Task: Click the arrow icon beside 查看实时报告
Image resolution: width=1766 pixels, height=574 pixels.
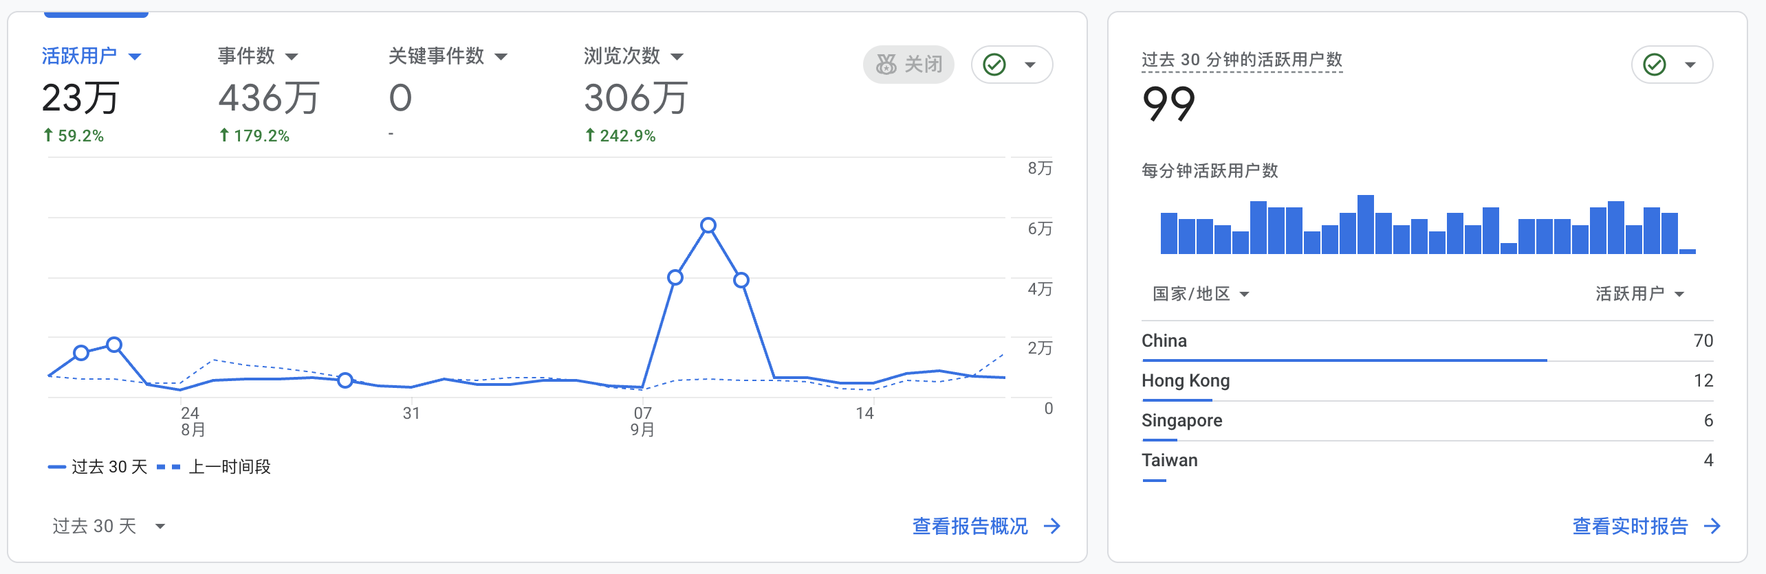Action: (1712, 526)
